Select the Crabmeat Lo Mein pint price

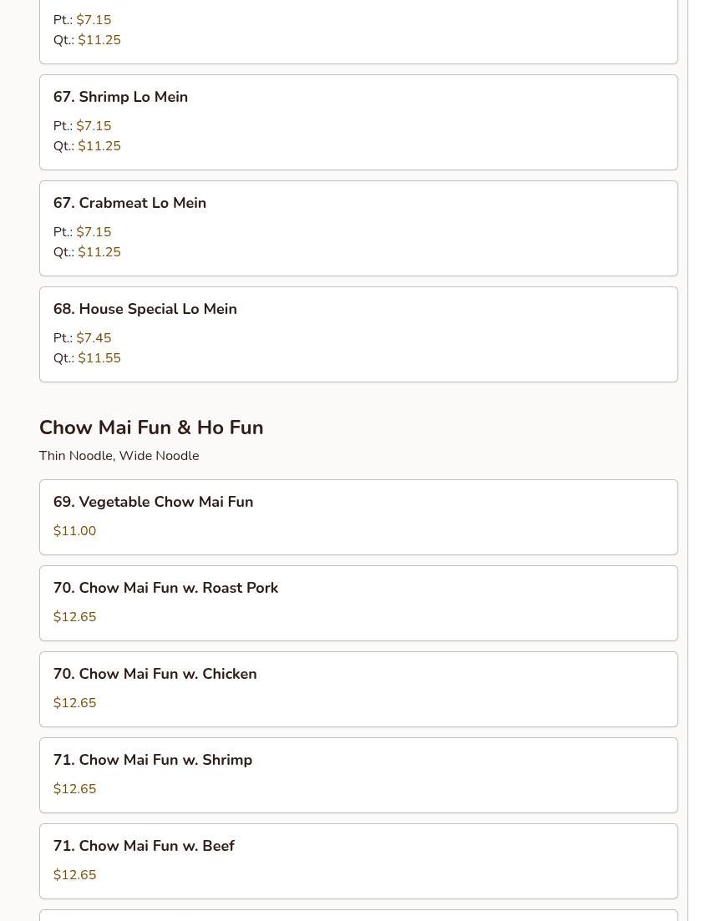94,232
